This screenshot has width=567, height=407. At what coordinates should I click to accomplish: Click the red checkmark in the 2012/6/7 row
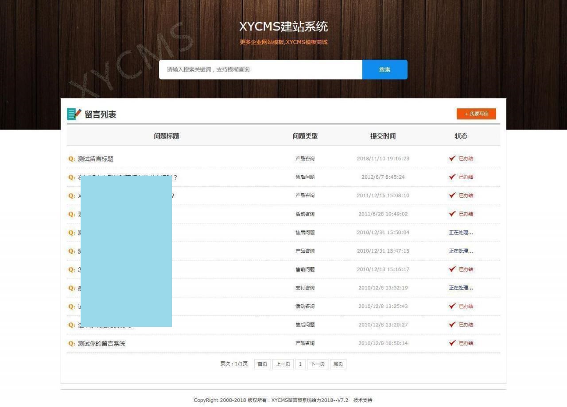point(452,177)
